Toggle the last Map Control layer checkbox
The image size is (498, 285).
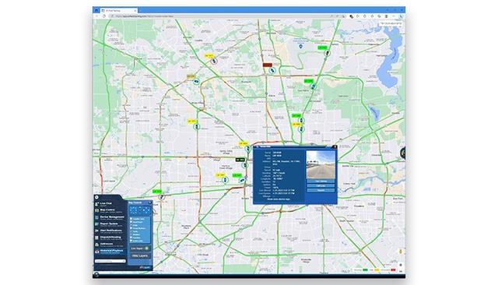pyautogui.click(x=132, y=241)
